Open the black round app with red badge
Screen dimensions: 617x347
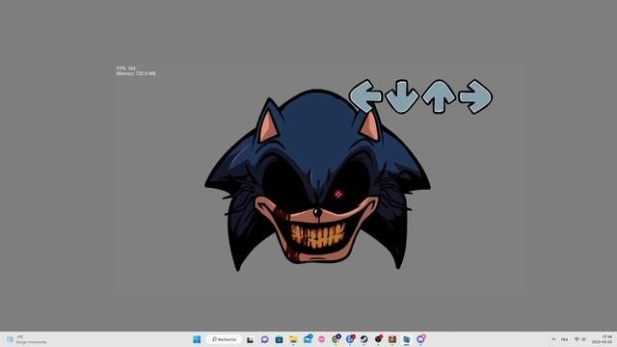coord(378,338)
